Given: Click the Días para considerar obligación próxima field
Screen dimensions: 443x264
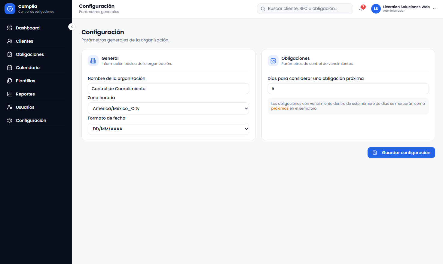Looking at the screenshot, I should click(348, 89).
